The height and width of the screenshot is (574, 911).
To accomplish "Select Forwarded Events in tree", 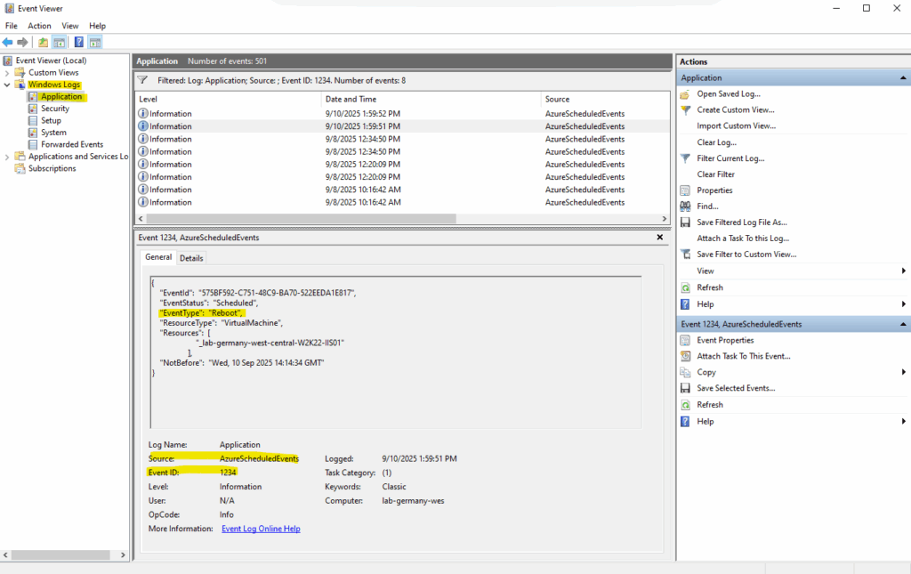I will [x=72, y=145].
